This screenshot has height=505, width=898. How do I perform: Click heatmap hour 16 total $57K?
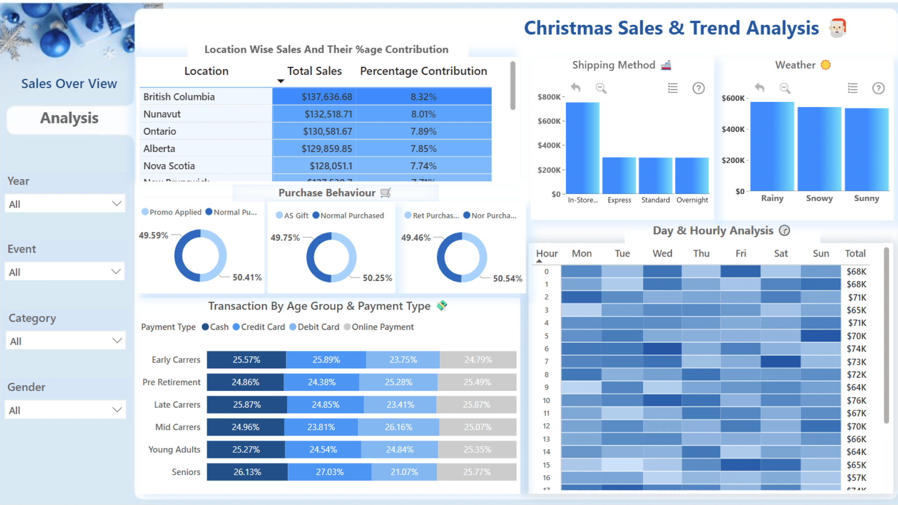856,477
